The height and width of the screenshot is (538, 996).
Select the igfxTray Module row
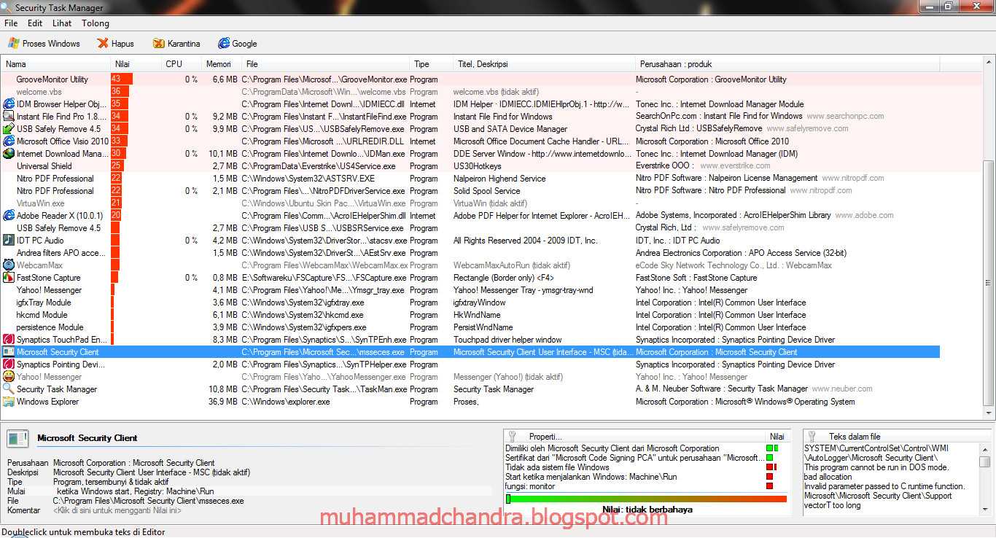pos(470,303)
